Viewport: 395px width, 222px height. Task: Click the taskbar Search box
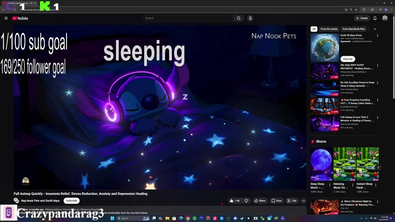click(134, 218)
